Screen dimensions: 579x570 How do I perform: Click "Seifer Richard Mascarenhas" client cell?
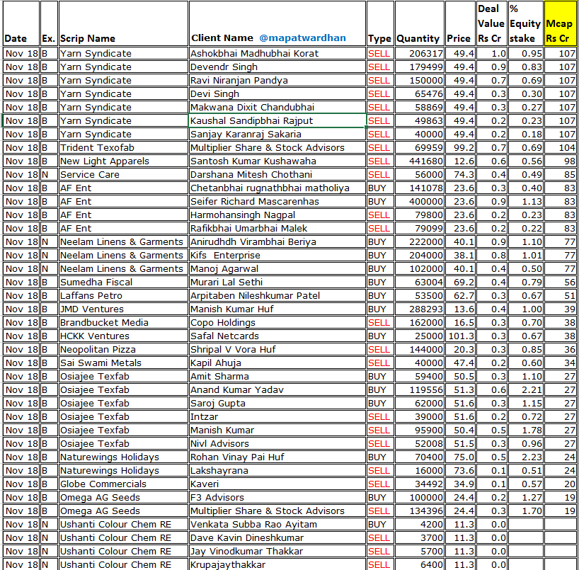coord(277,201)
